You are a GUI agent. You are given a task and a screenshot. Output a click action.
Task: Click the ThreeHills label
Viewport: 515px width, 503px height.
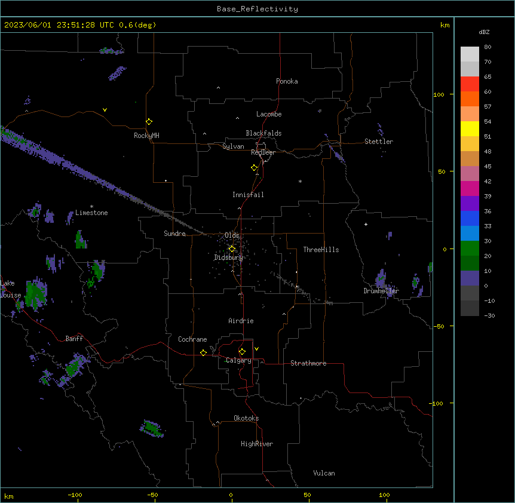[x=321, y=250]
